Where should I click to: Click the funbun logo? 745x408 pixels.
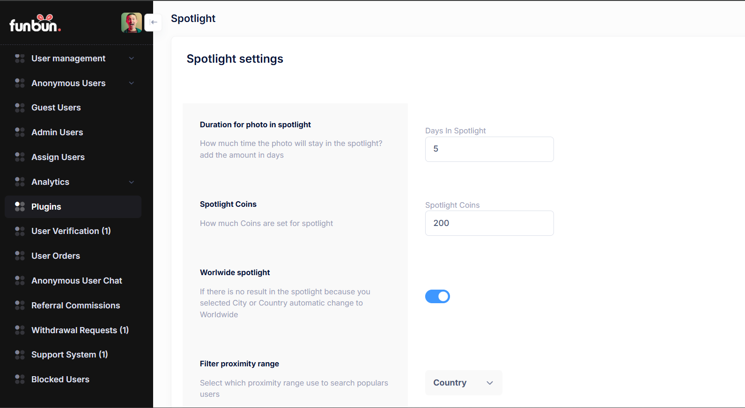tap(35, 23)
